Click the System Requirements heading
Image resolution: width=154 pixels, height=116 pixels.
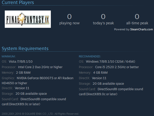[x=25, y=49]
